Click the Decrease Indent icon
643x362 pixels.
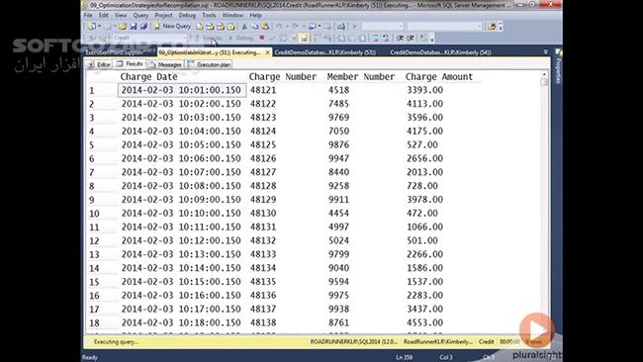pyautogui.click(x=401, y=39)
